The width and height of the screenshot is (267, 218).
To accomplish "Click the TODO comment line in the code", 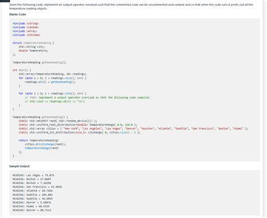I will click(87, 97).
